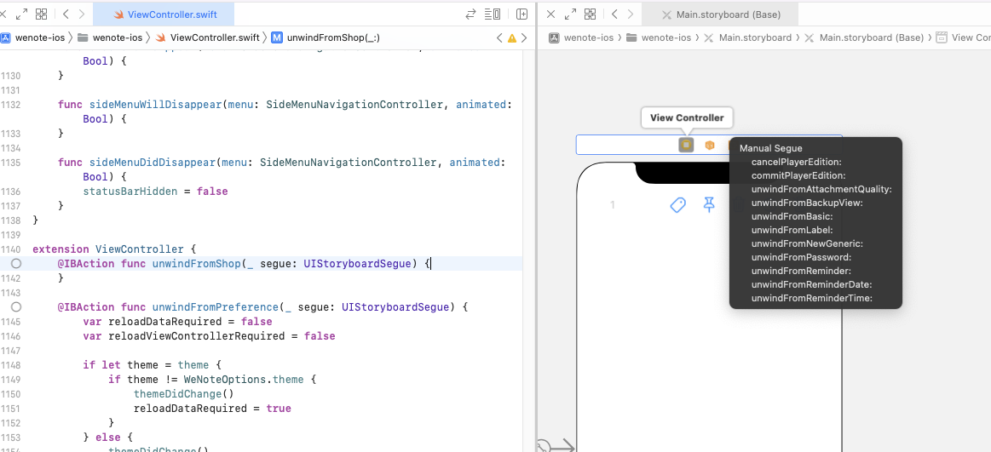Open related items grid in left editor
Image resolution: width=991 pixels, height=452 pixels.
pyautogui.click(x=41, y=14)
